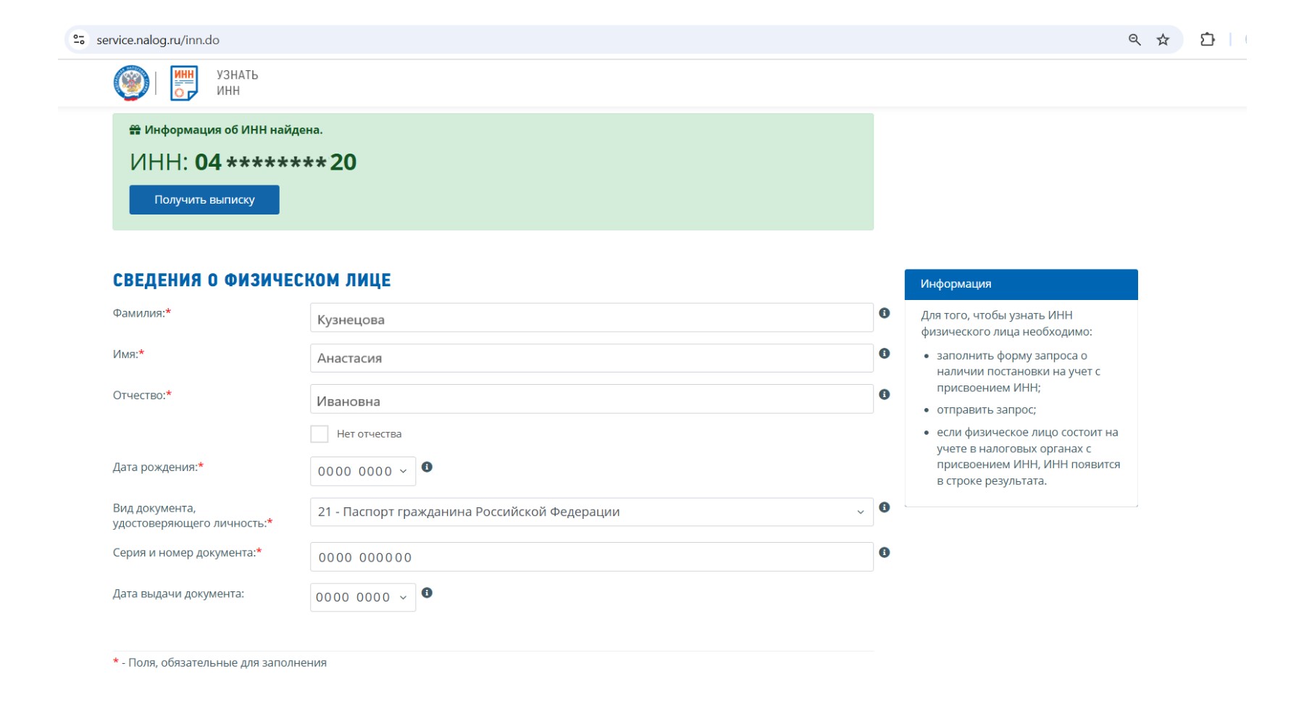The image size is (1304, 708).
Task: Click the УЗНАТЬ ИНН header title link
Action: (x=237, y=83)
